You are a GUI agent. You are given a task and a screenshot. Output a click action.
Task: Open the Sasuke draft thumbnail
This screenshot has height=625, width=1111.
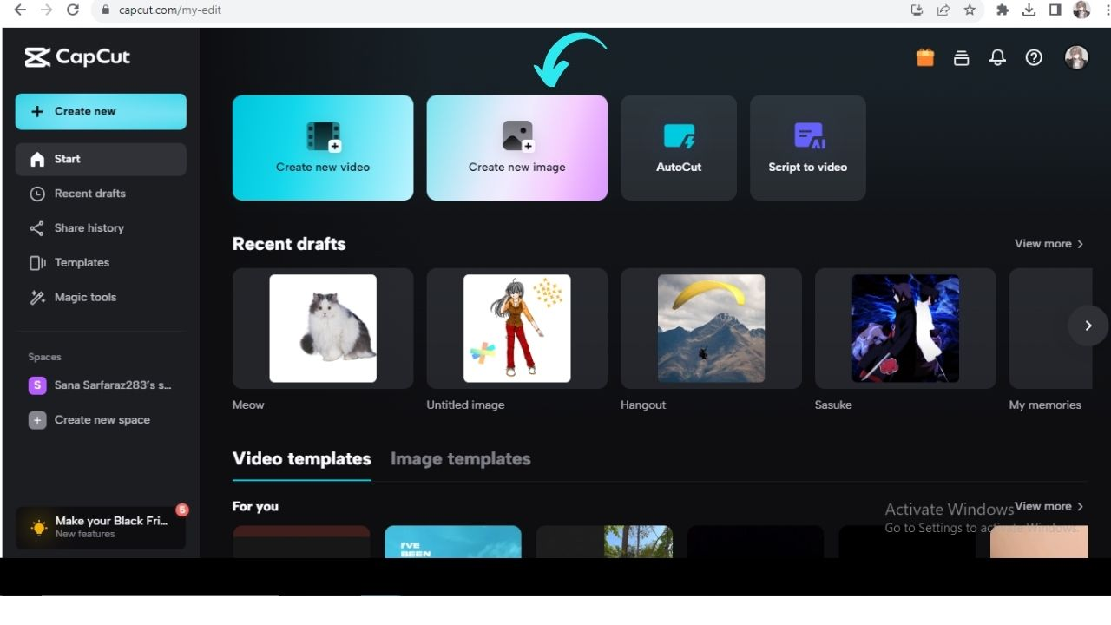(x=905, y=328)
